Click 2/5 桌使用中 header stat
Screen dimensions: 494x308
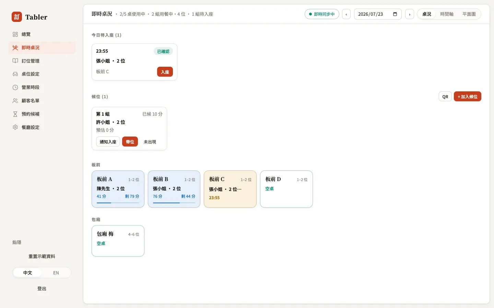(x=132, y=14)
